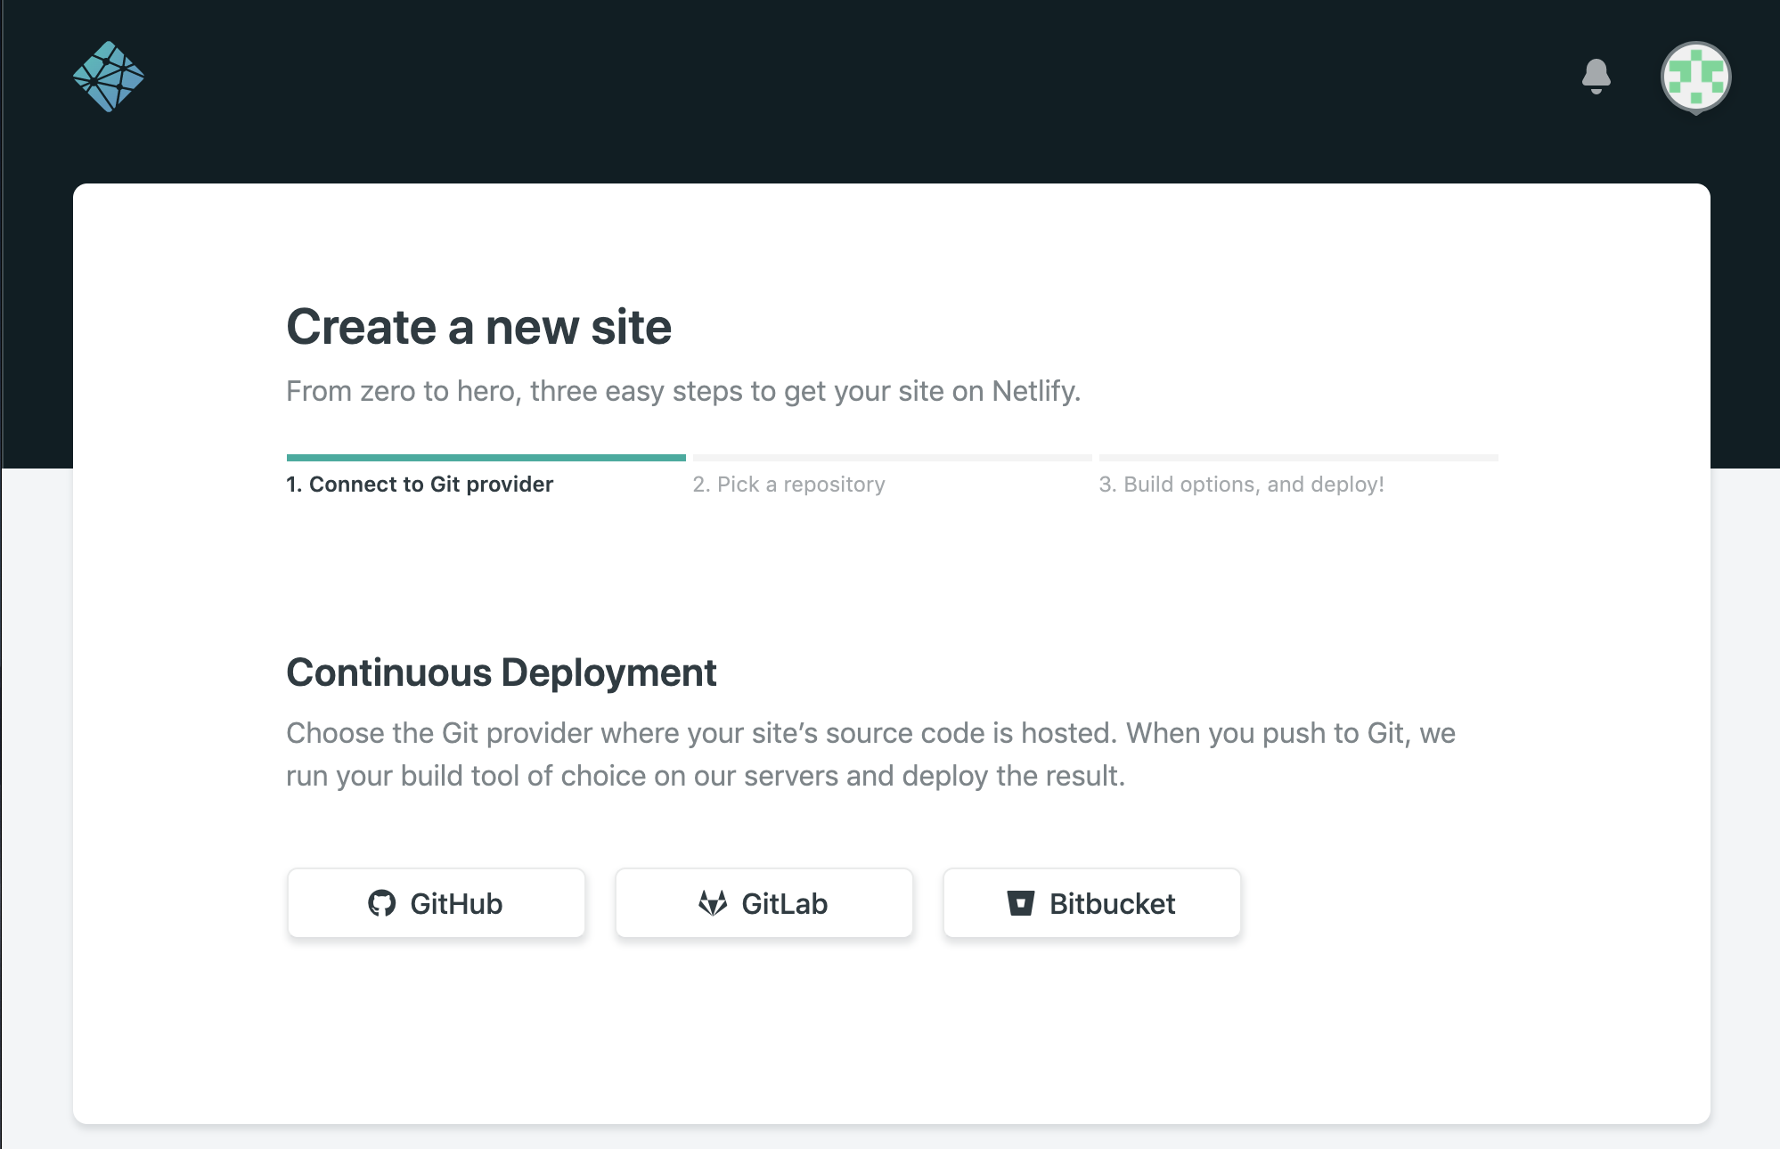Click the 'From zero to hero' subtitle

coord(683,391)
